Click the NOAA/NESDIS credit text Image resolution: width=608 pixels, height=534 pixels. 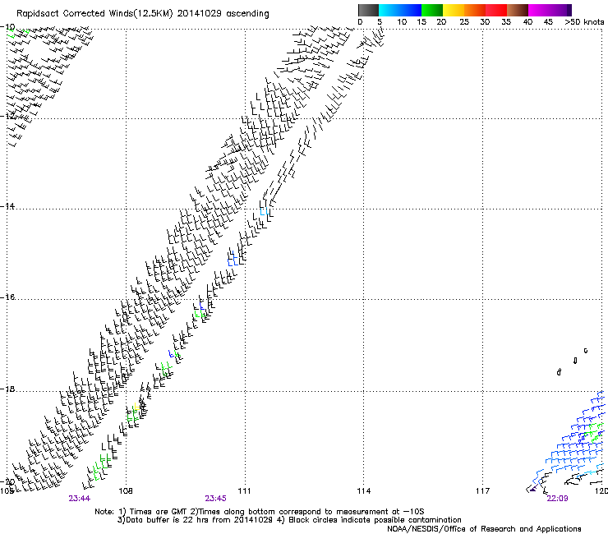point(484,529)
